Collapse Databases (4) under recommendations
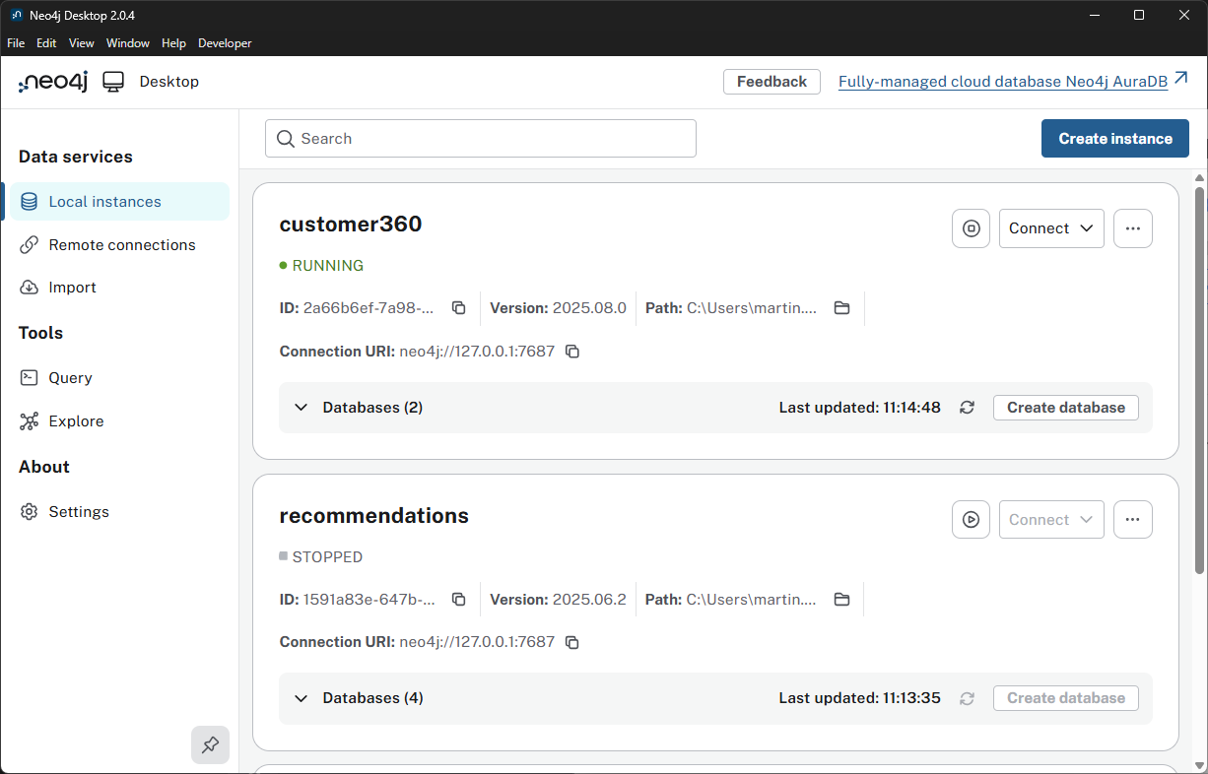This screenshot has height=774, width=1208. click(x=302, y=698)
